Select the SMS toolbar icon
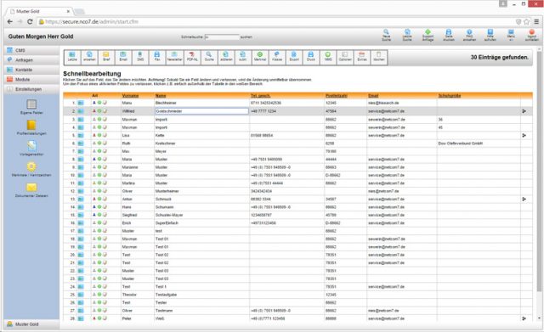This screenshot has height=332, width=544. click(140, 57)
